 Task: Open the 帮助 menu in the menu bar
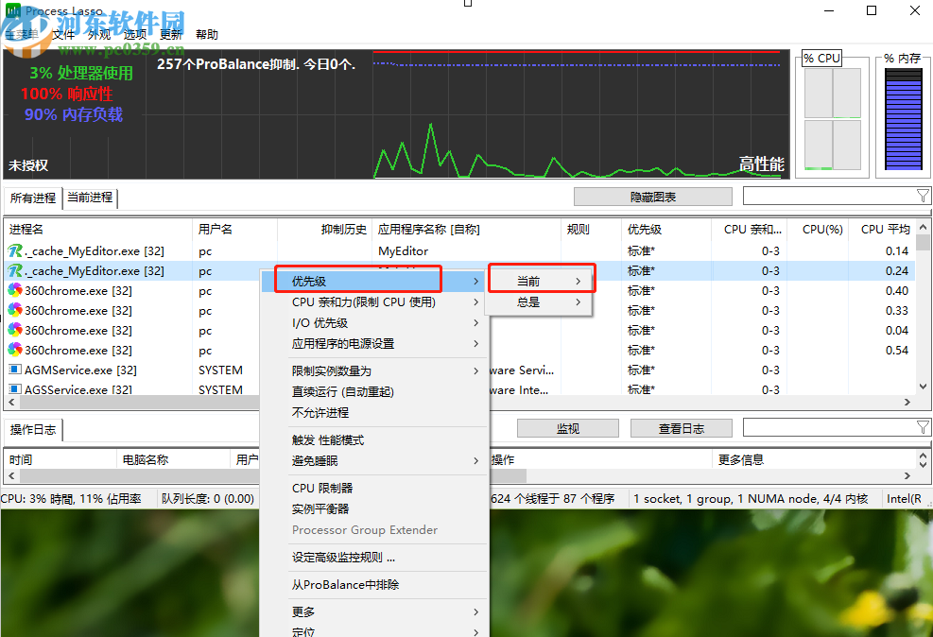[x=206, y=35]
